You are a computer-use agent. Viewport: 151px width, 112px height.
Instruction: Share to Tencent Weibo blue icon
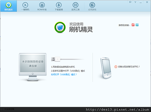coord(137,25)
